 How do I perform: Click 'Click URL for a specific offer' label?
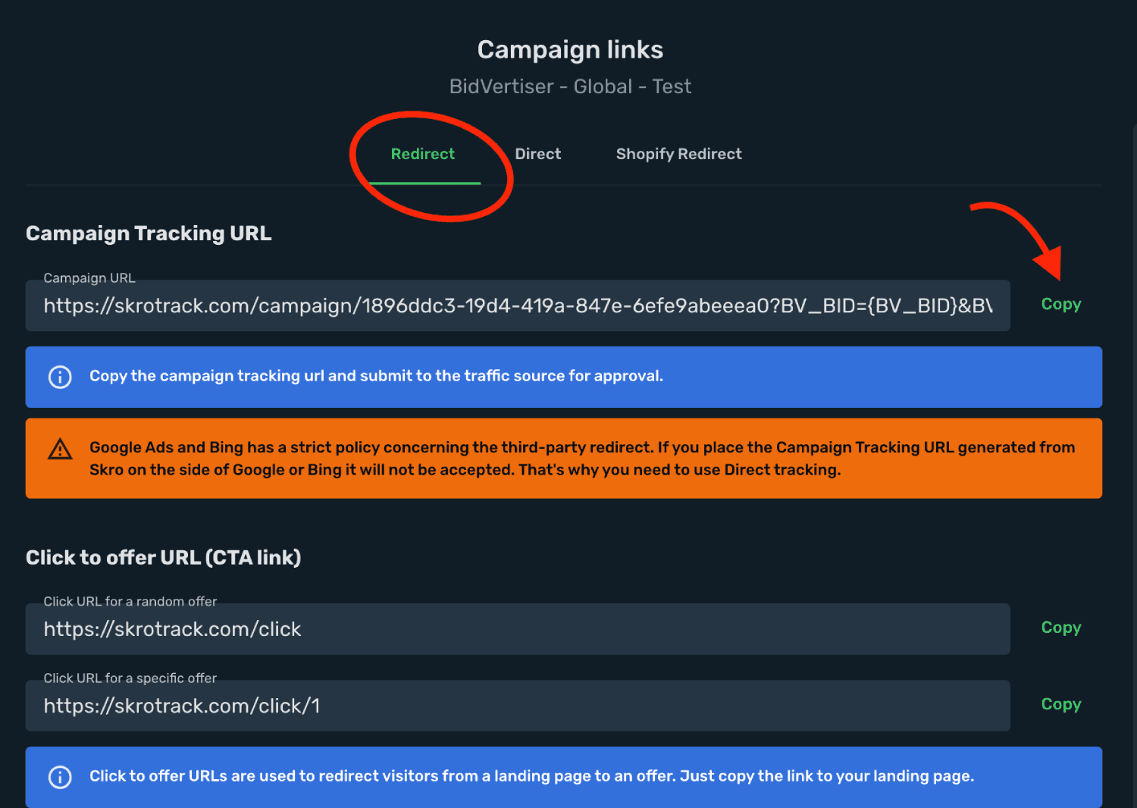[130, 678]
